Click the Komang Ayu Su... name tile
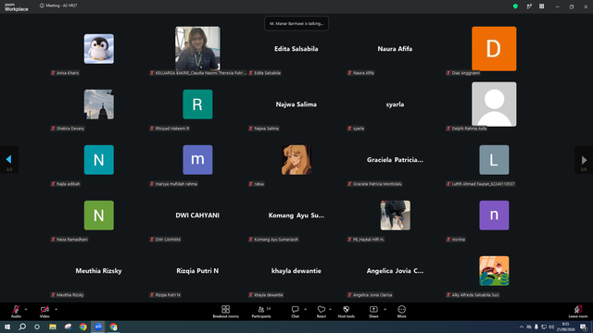Image resolution: width=593 pixels, height=333 pixels. coord(296,216)
